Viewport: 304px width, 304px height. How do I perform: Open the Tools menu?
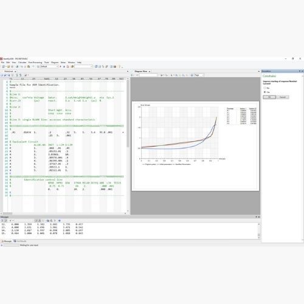(x=47, y=63)
